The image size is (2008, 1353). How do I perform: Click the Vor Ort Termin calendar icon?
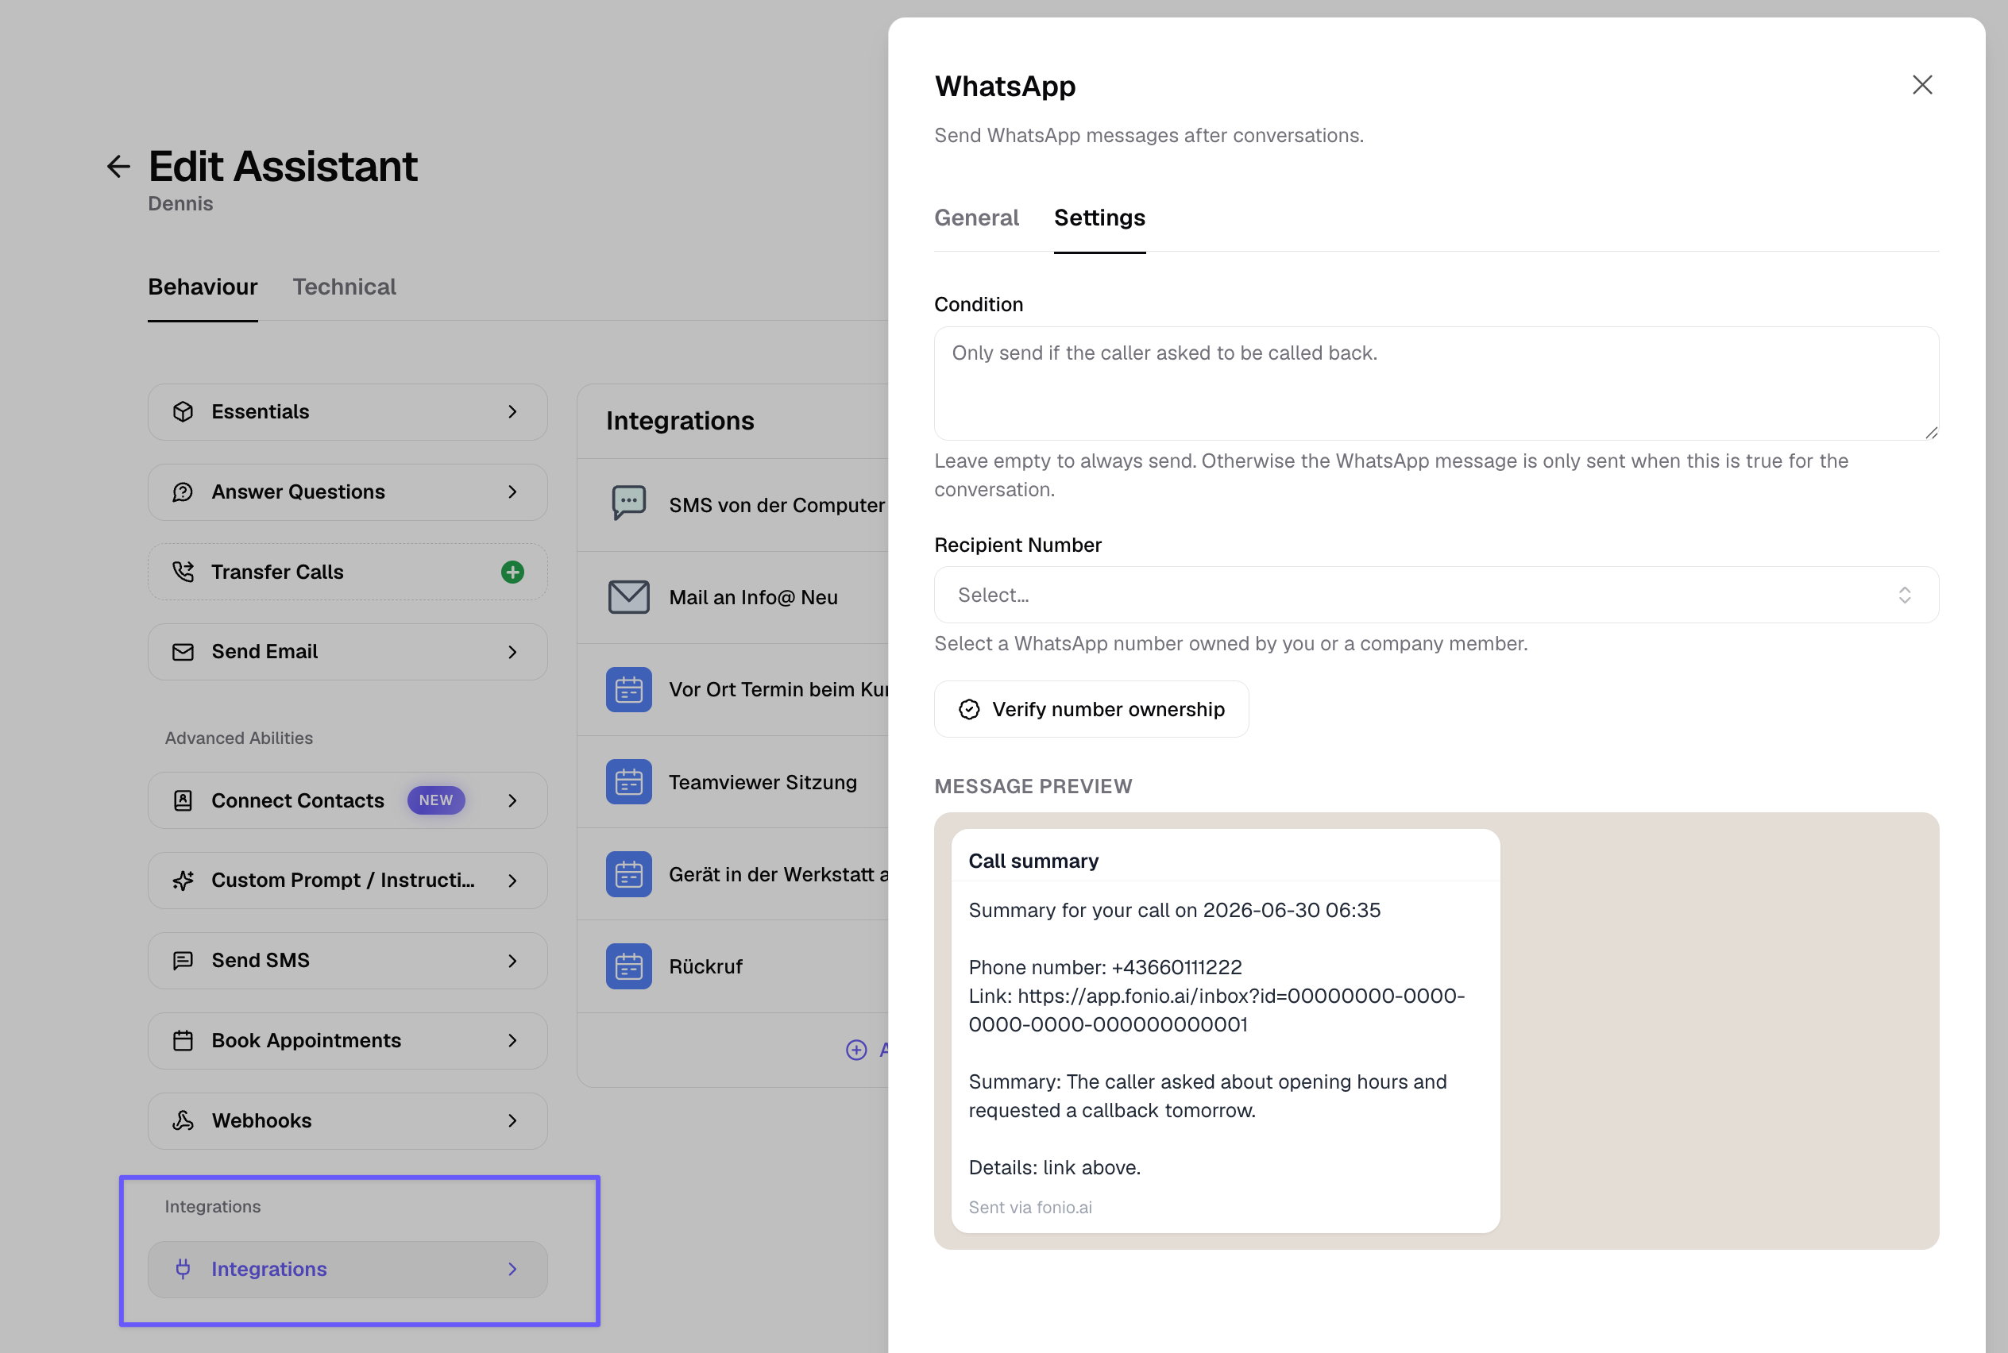(628, 689)
